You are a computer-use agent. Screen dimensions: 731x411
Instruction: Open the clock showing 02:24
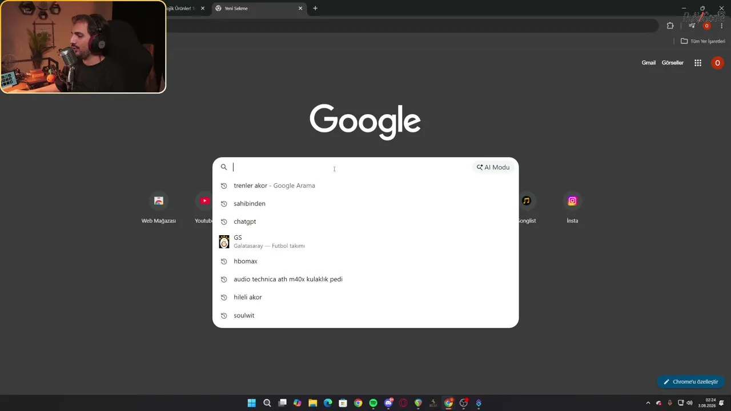coord(707,403)
